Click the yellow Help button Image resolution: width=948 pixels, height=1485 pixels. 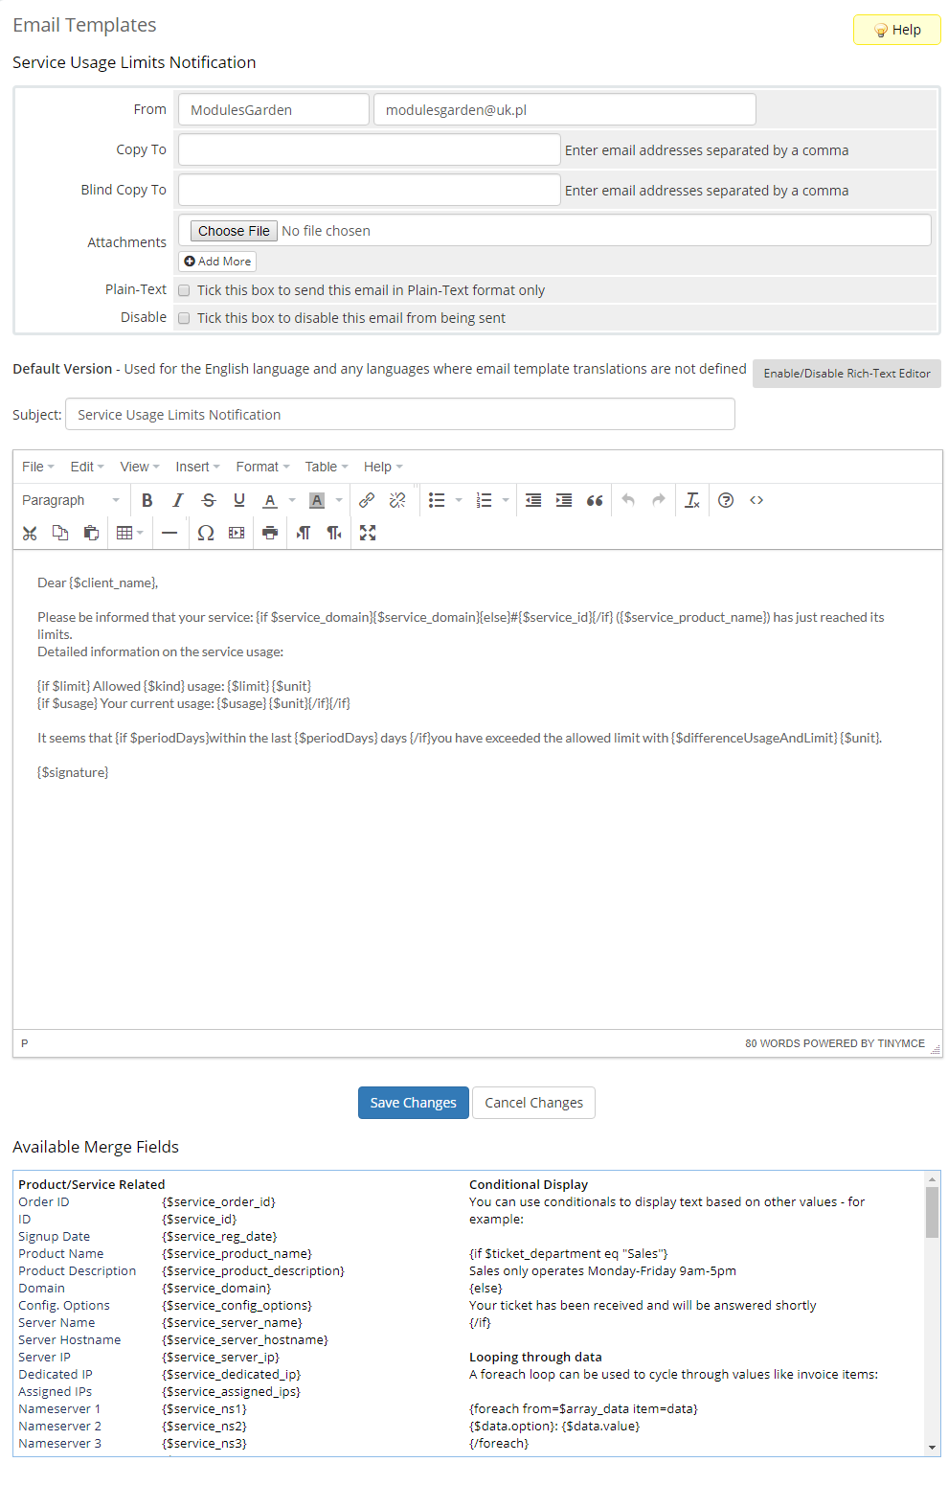[897, 30]
